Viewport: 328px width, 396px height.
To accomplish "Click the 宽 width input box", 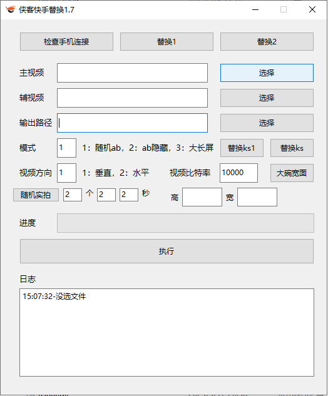I will tap(257, 197).
